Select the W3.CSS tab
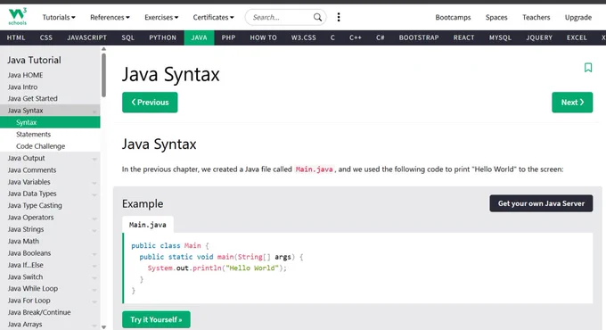606x330 pixels. click(303, 37)
